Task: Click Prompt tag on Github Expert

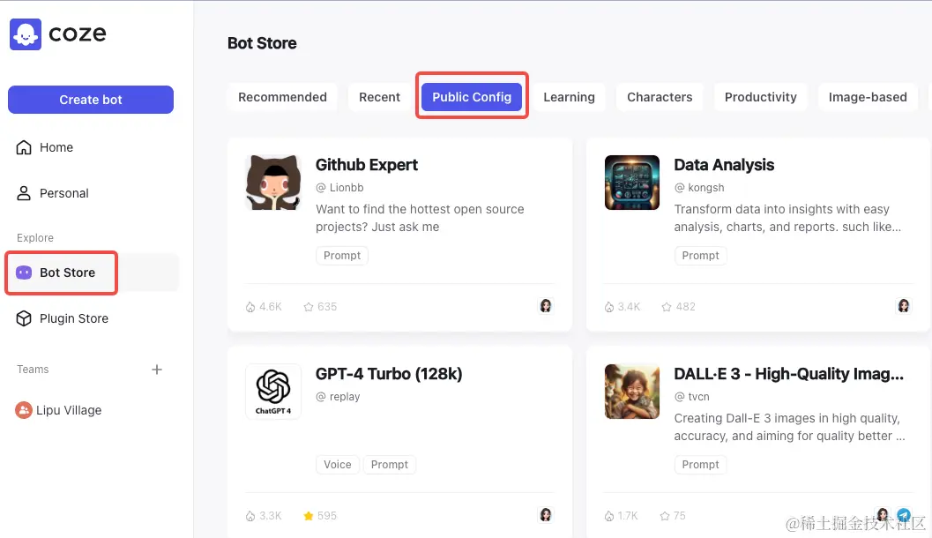Action: click(x=342, y=256)
